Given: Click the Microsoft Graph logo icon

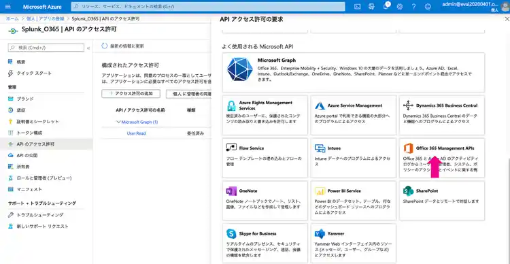Looking at the screenshot, I should coord(240,69).
